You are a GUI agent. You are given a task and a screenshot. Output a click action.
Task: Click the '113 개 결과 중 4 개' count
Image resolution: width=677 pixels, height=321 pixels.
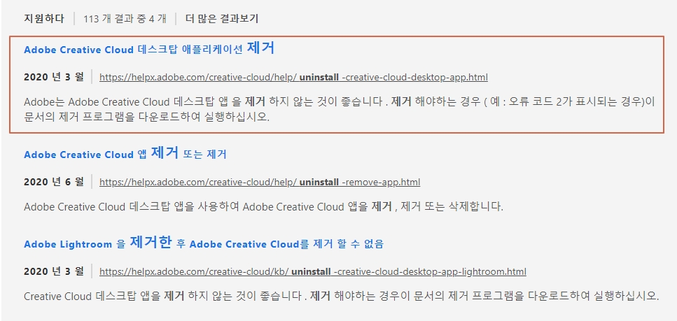point(125,19)
